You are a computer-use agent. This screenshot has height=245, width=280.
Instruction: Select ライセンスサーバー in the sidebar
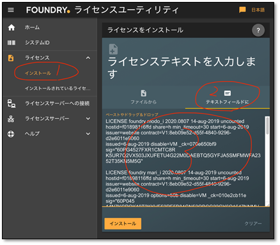point(47,118)
